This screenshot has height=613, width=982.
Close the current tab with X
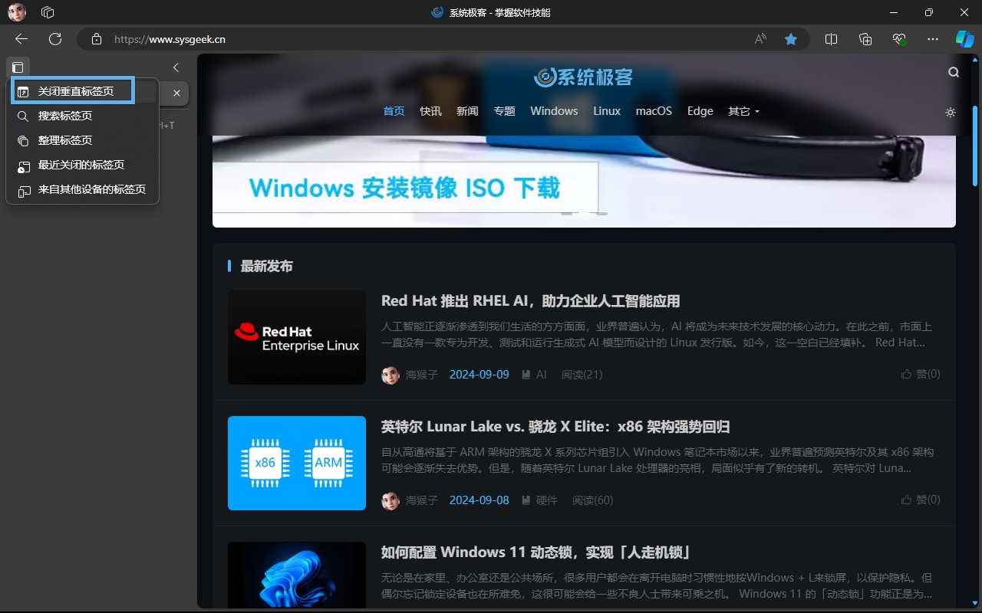point(176,93)
